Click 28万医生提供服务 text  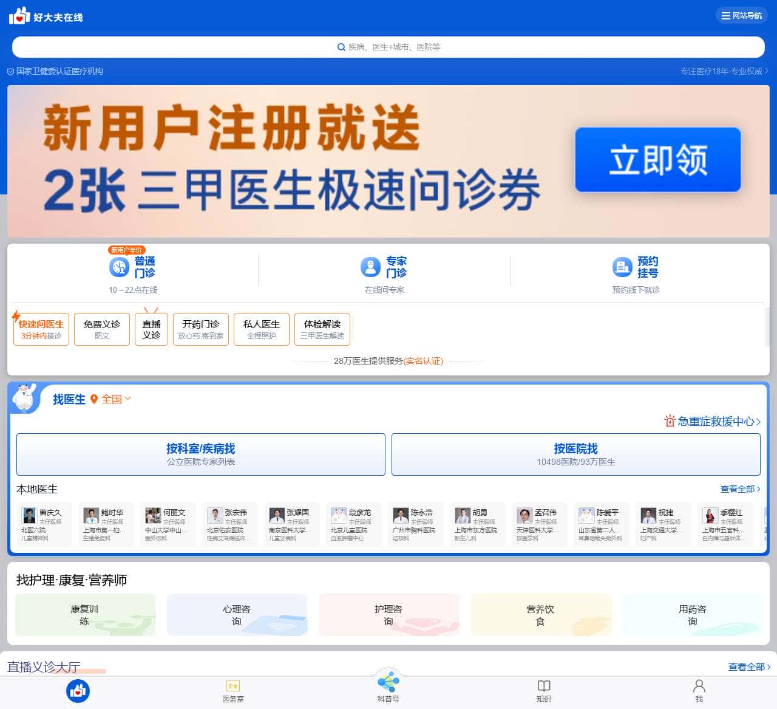(368, 361)
